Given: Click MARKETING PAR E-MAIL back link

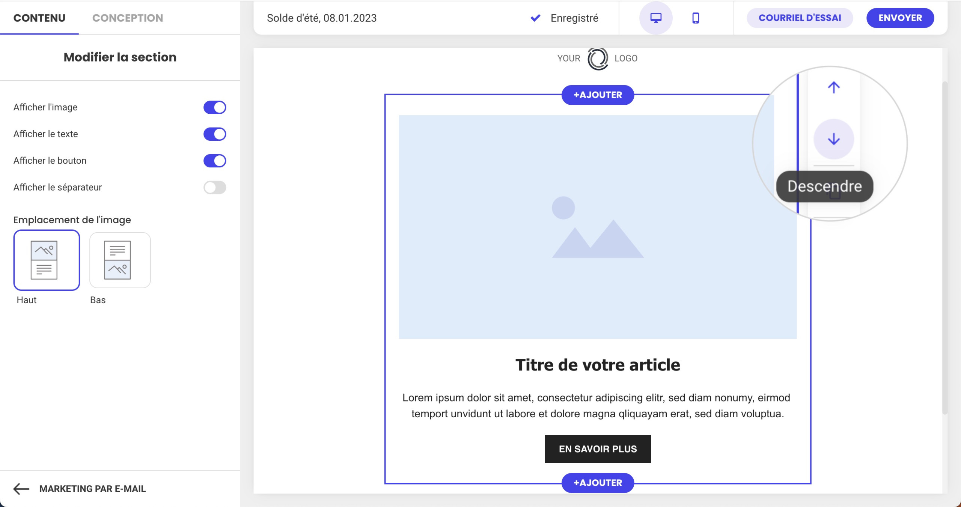Looking at the screenshot, I should [x=93, y=489].
